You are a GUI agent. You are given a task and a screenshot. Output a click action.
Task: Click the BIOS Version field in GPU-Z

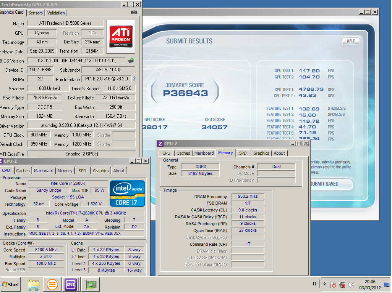pyautogui.click(x=76, y=61)
